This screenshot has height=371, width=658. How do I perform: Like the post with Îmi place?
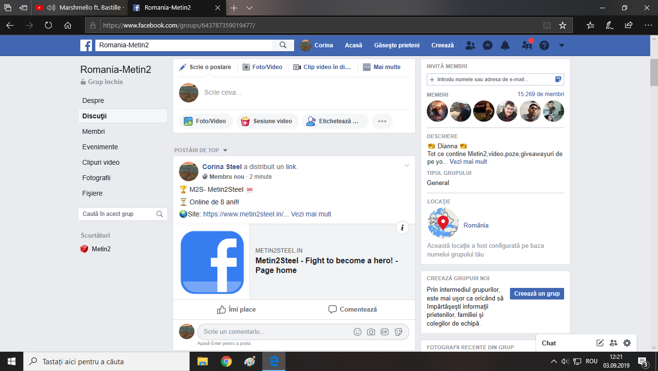point(236,309)
